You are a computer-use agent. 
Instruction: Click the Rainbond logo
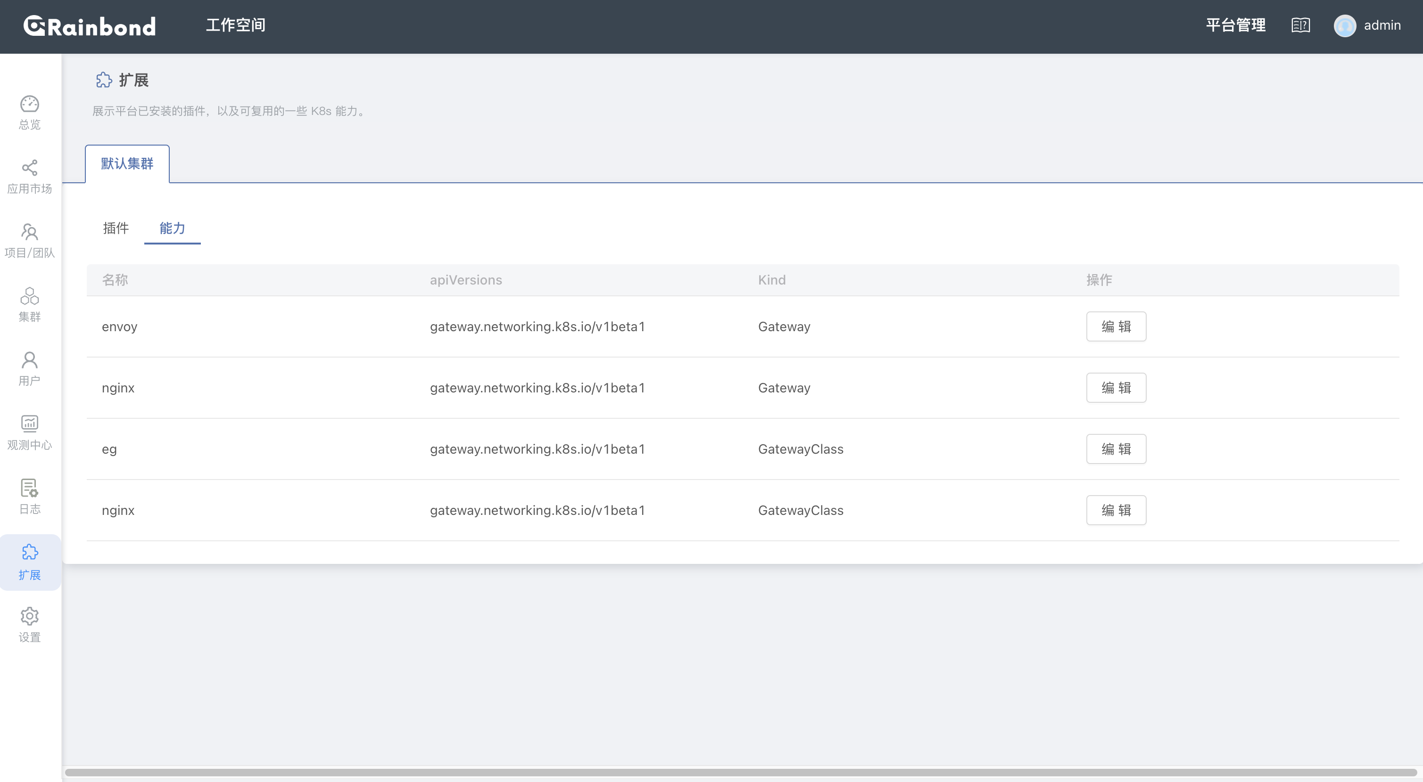(90, 25)
